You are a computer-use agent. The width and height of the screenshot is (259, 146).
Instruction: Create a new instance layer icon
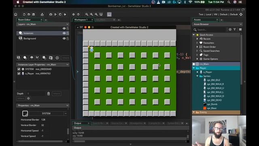(x=25, y=58)
